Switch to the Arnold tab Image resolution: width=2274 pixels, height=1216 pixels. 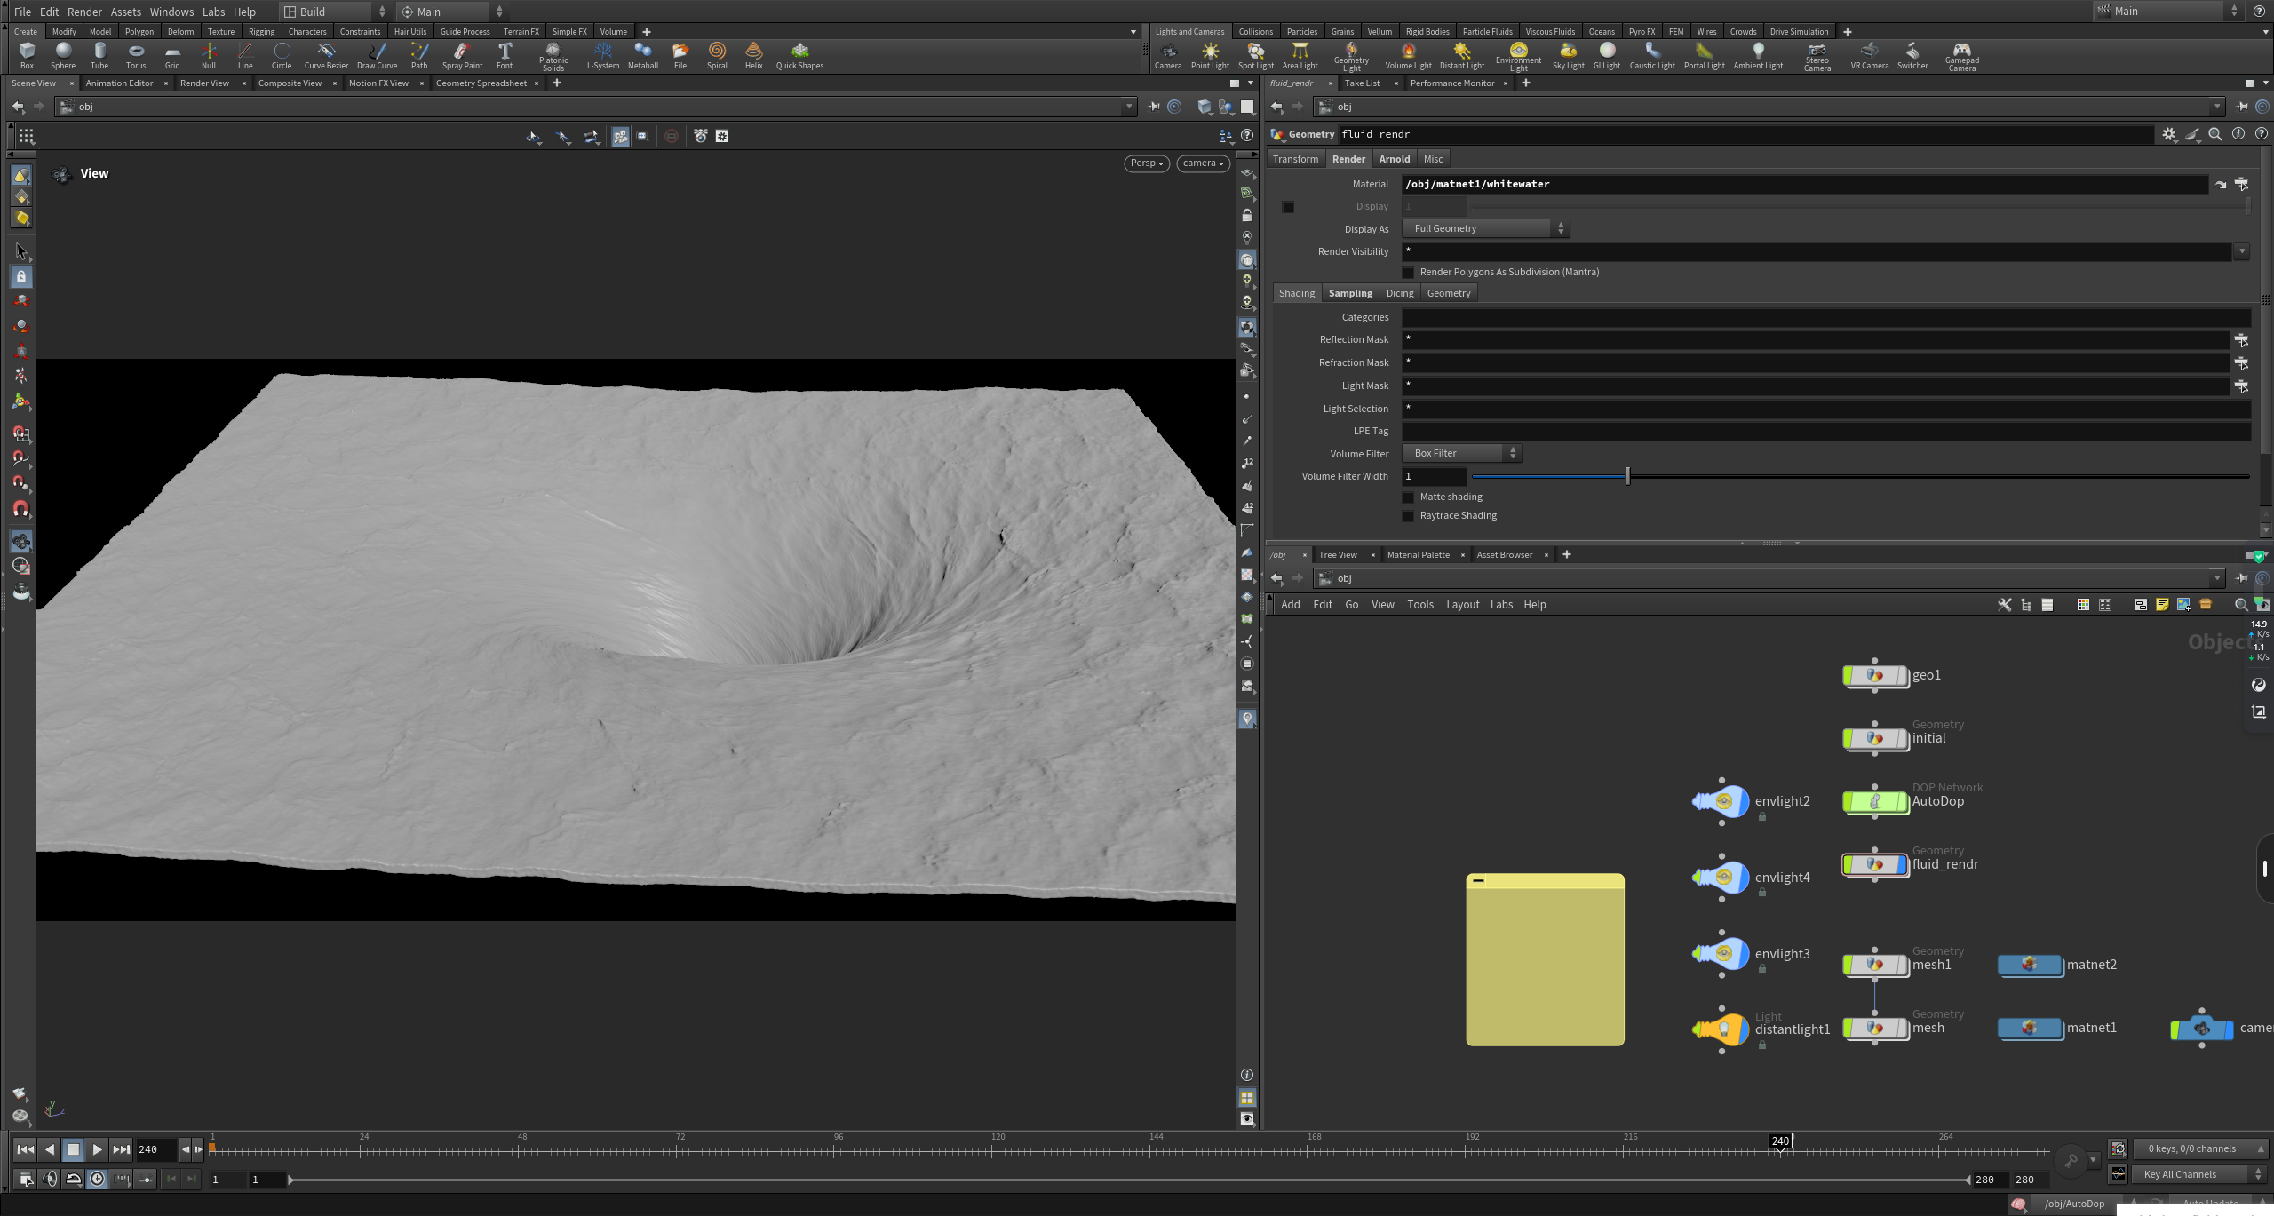tap(1394, 159)
